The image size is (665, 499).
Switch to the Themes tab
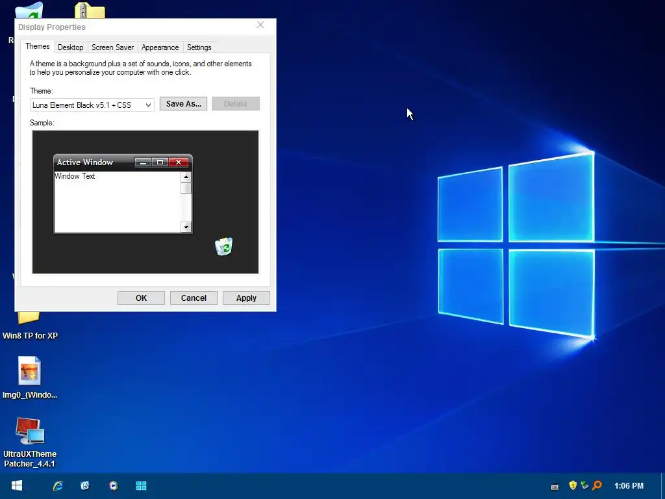[37, 46]
